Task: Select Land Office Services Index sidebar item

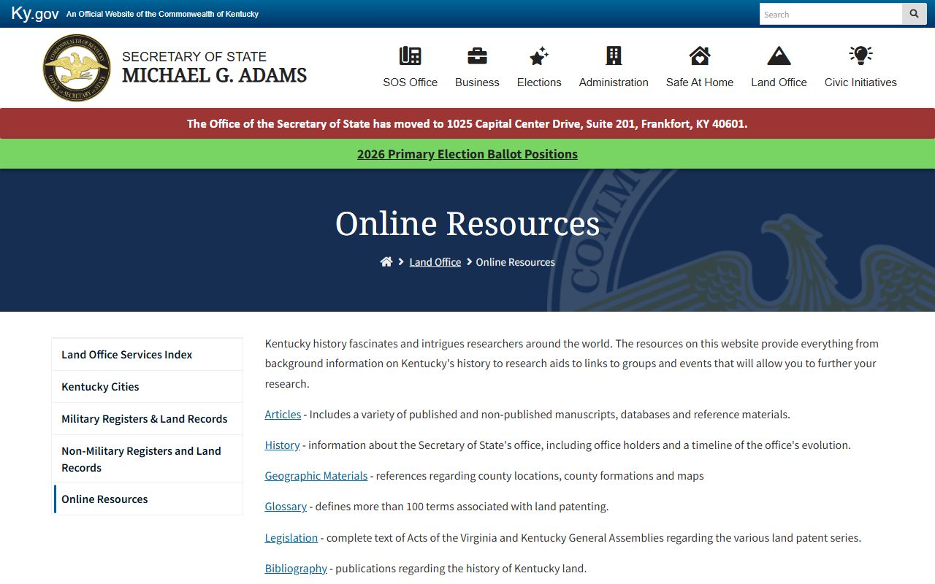Action: pos(148,355)
